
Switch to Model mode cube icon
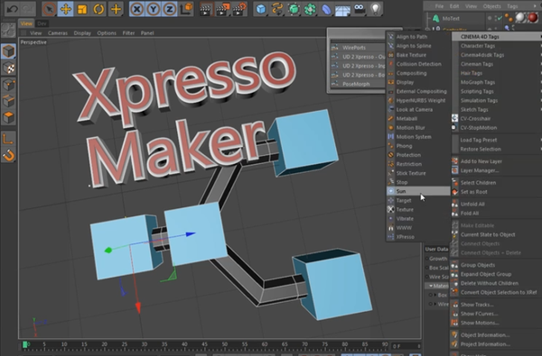point(9,50)
